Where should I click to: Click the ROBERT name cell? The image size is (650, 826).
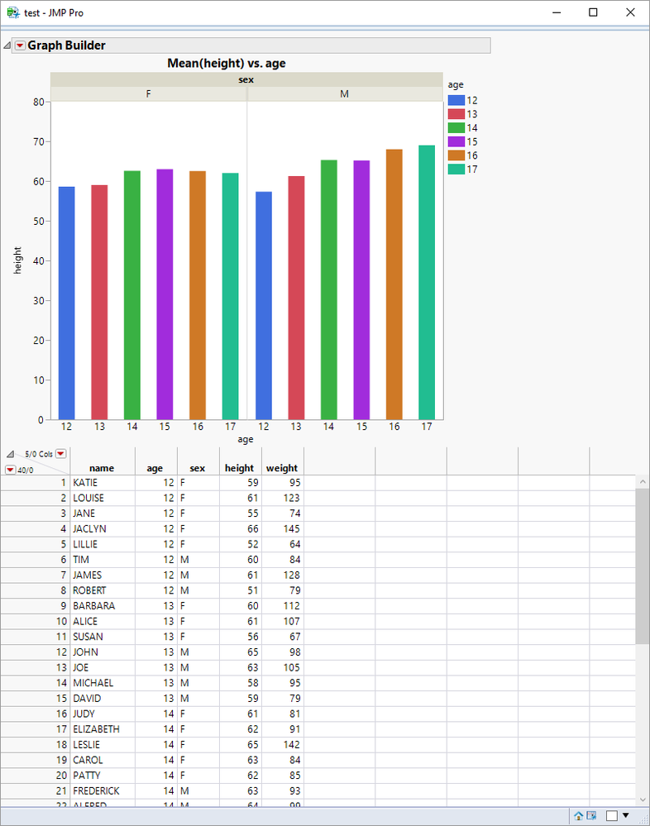click(x=103, y=590)
